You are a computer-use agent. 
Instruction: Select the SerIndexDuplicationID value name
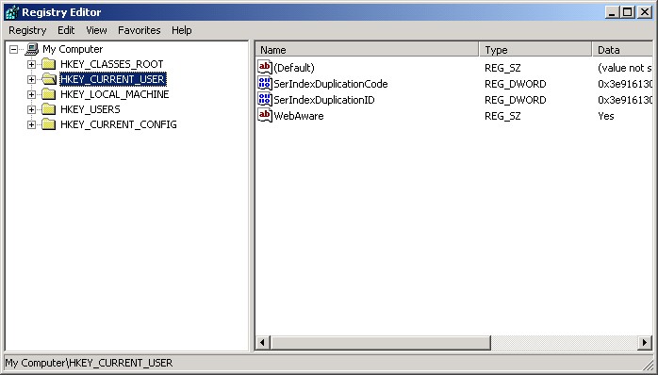click(324, 100)
